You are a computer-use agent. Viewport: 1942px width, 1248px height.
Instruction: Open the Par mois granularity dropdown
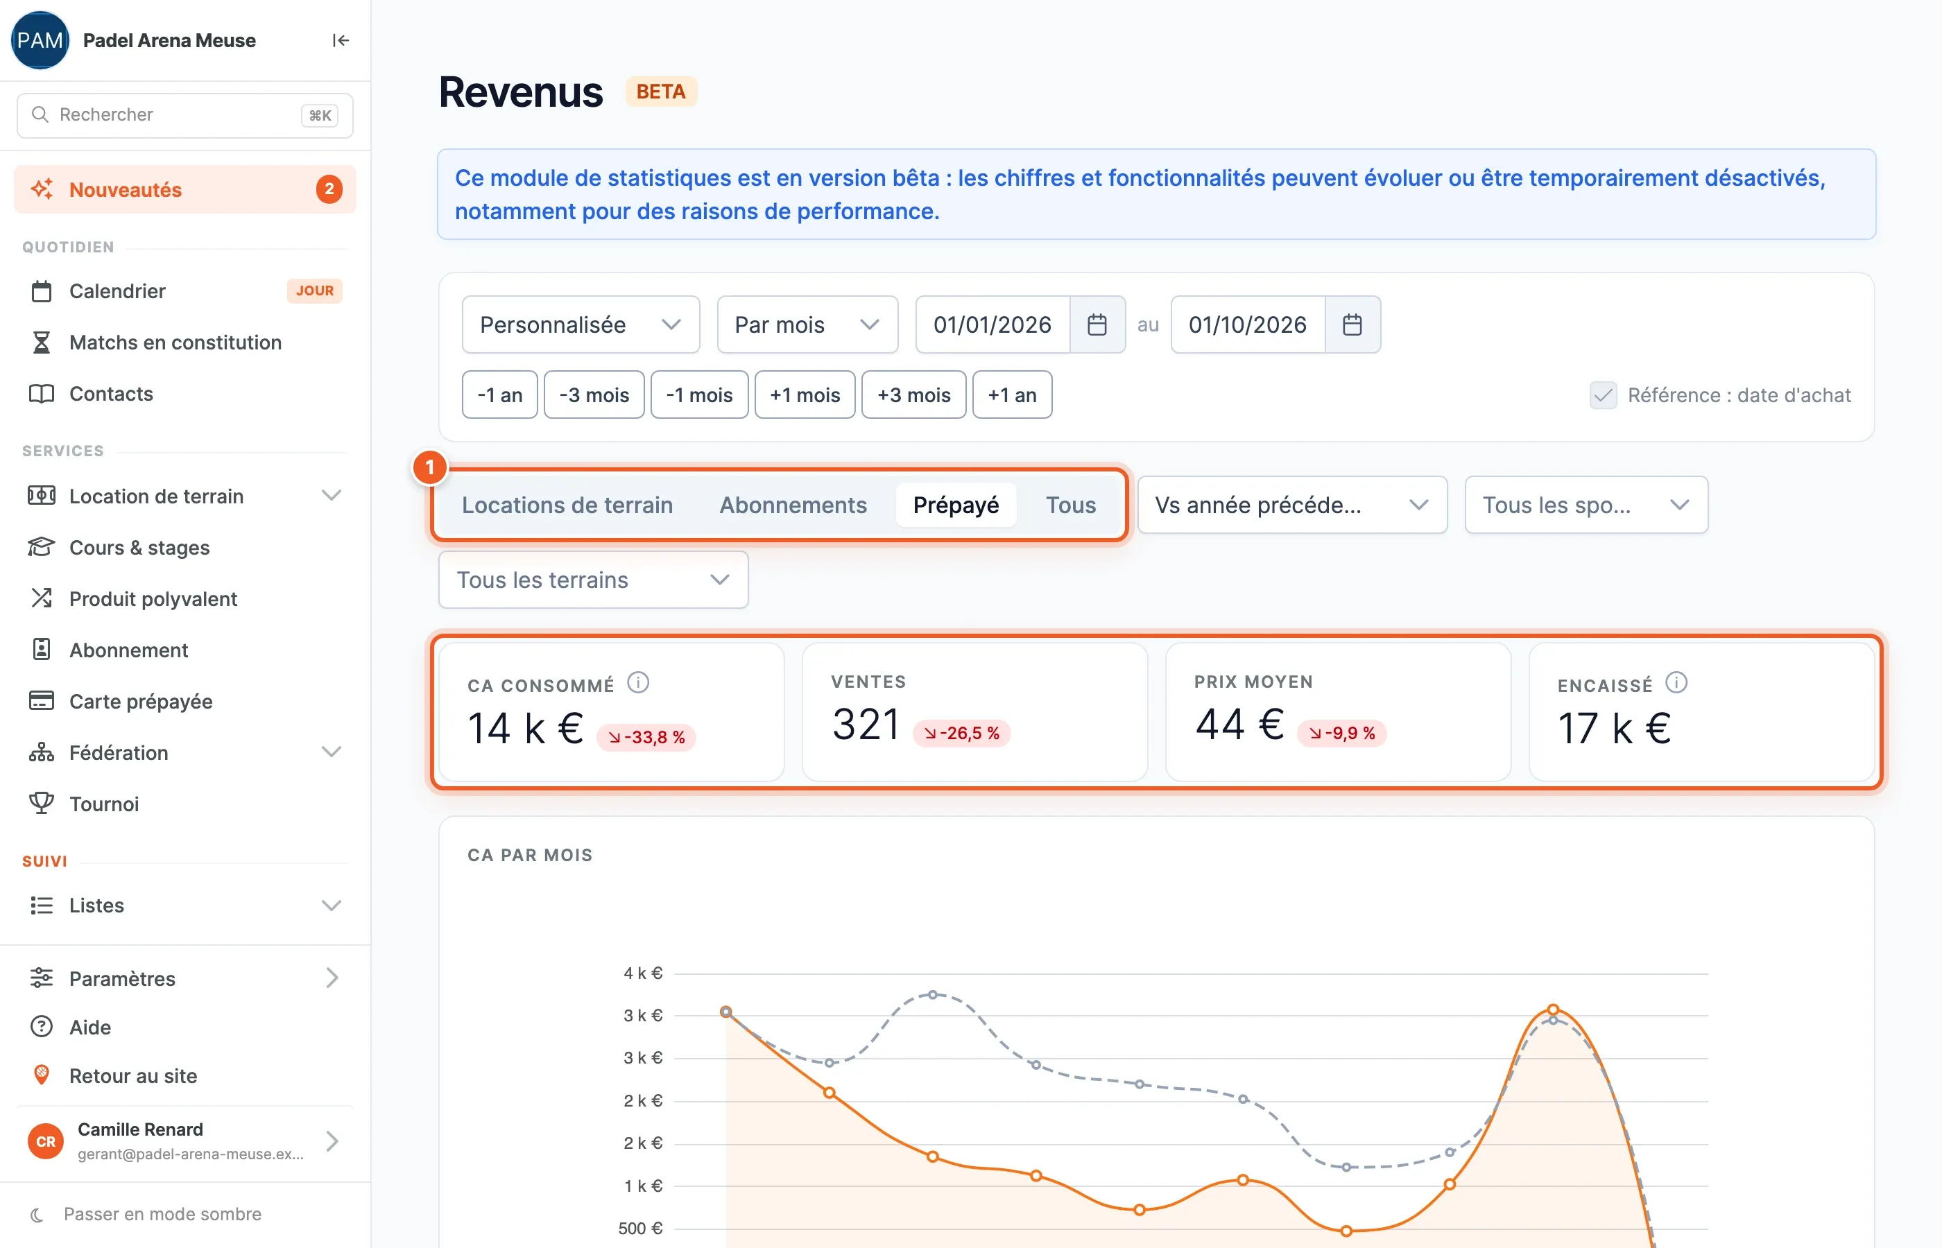pos(807,325)
